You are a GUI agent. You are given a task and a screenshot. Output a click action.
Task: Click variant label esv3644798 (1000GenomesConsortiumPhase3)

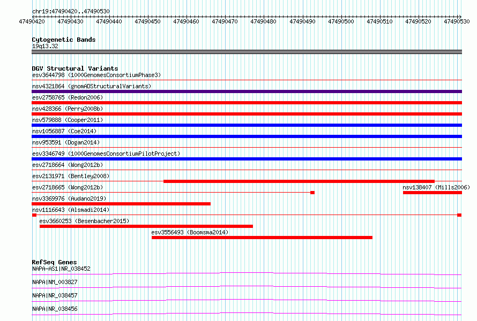[x=96, y=75]
